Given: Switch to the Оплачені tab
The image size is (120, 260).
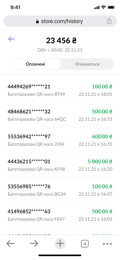Looking at the screenshot, I should click(35, 64).
